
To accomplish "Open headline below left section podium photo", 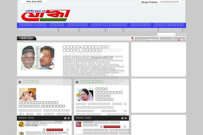I will (42, 104).
